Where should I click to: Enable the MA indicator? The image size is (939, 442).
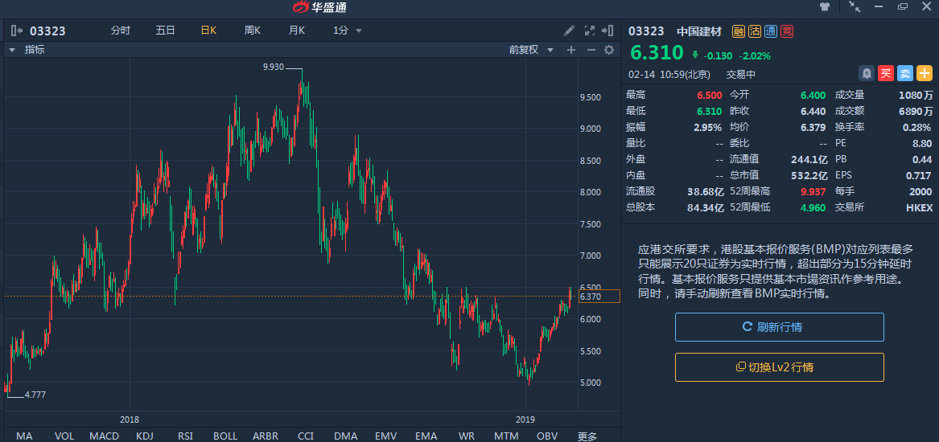click(x=24, y=436)
